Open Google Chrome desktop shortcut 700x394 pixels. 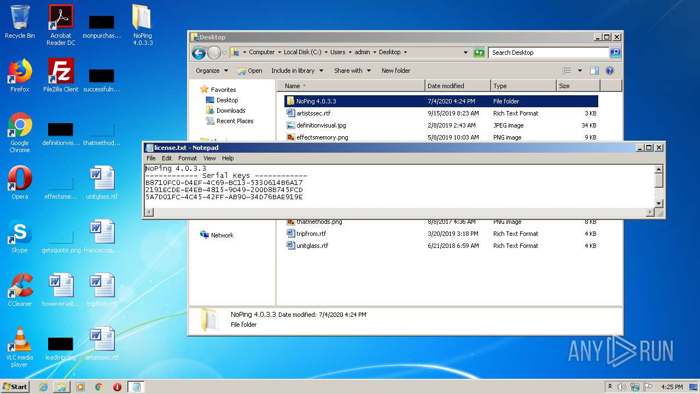(x=20, y=132)
